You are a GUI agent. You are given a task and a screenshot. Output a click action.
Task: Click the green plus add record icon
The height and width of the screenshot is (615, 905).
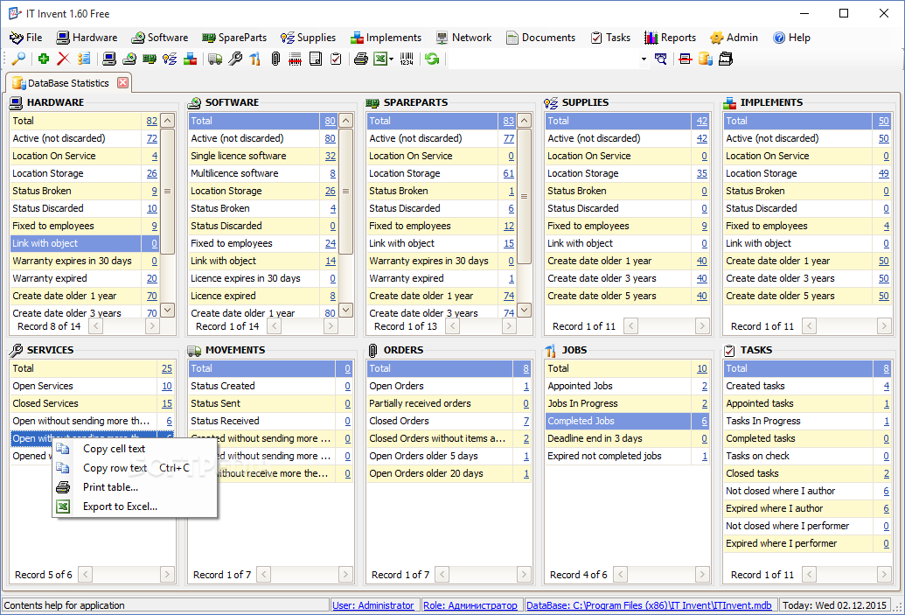coord(44,59)
